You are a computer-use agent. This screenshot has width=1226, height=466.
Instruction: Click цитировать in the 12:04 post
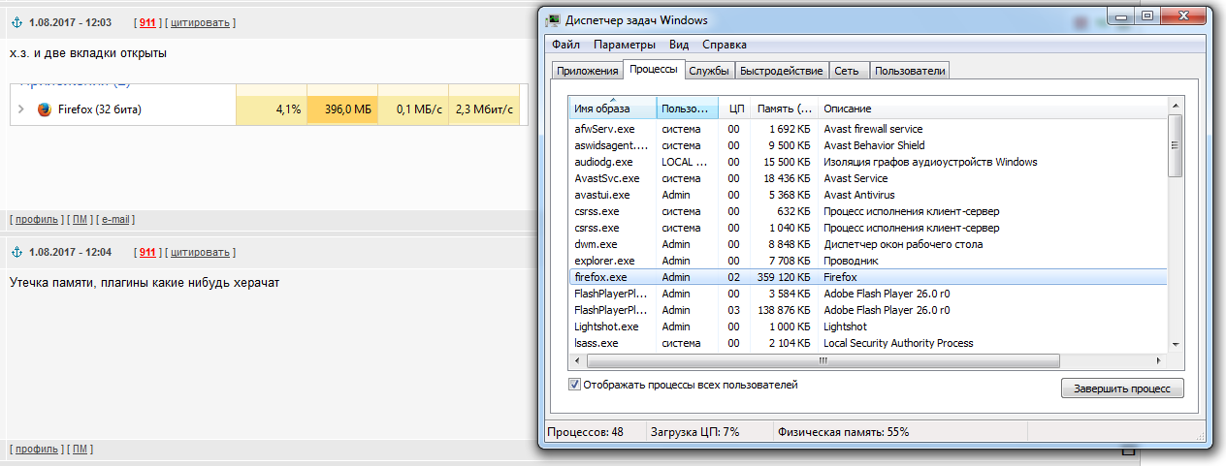(x=200, y=252)
